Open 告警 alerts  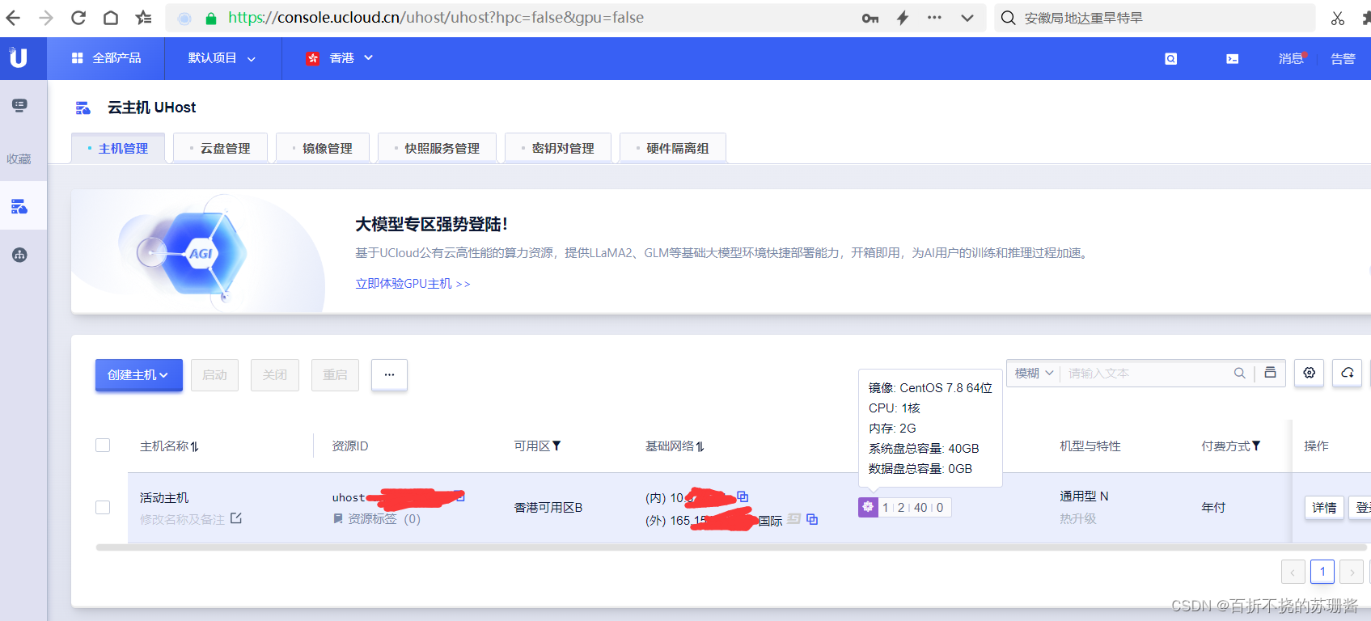click(1343, 58)
